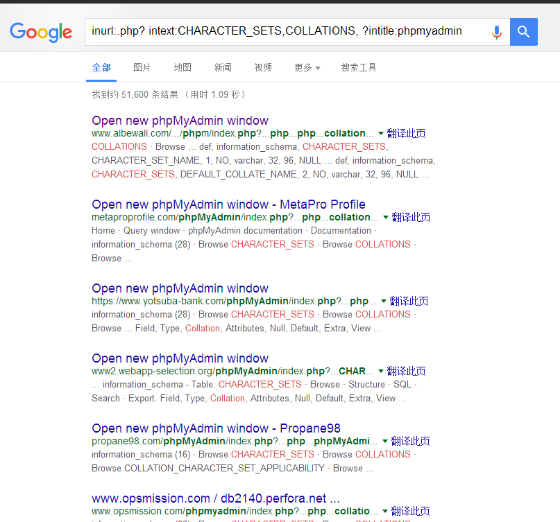Open the webapp-selection.org phpMyAdmin result title
Screen dimensions: 560x522
(180, 358)
